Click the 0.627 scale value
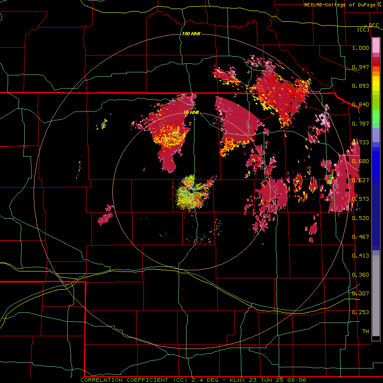Viewport: 383px width, 383px height. pos(360,180)
